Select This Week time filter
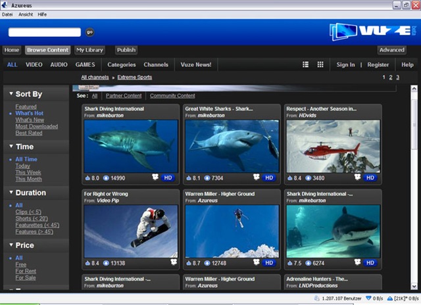The width and height of the screenshot is (421, 305). [28, 172]
